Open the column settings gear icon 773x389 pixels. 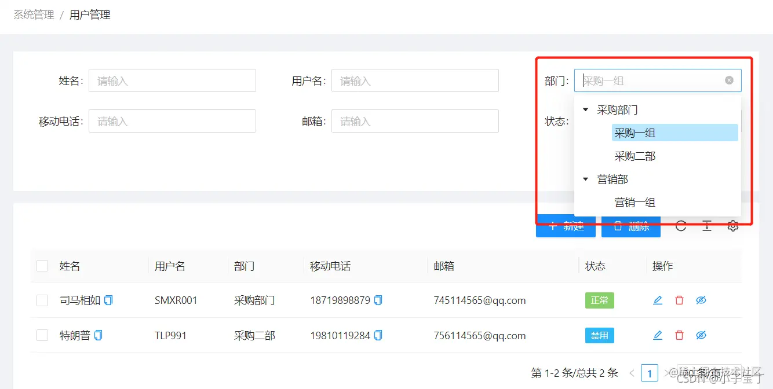pos(732,226)
